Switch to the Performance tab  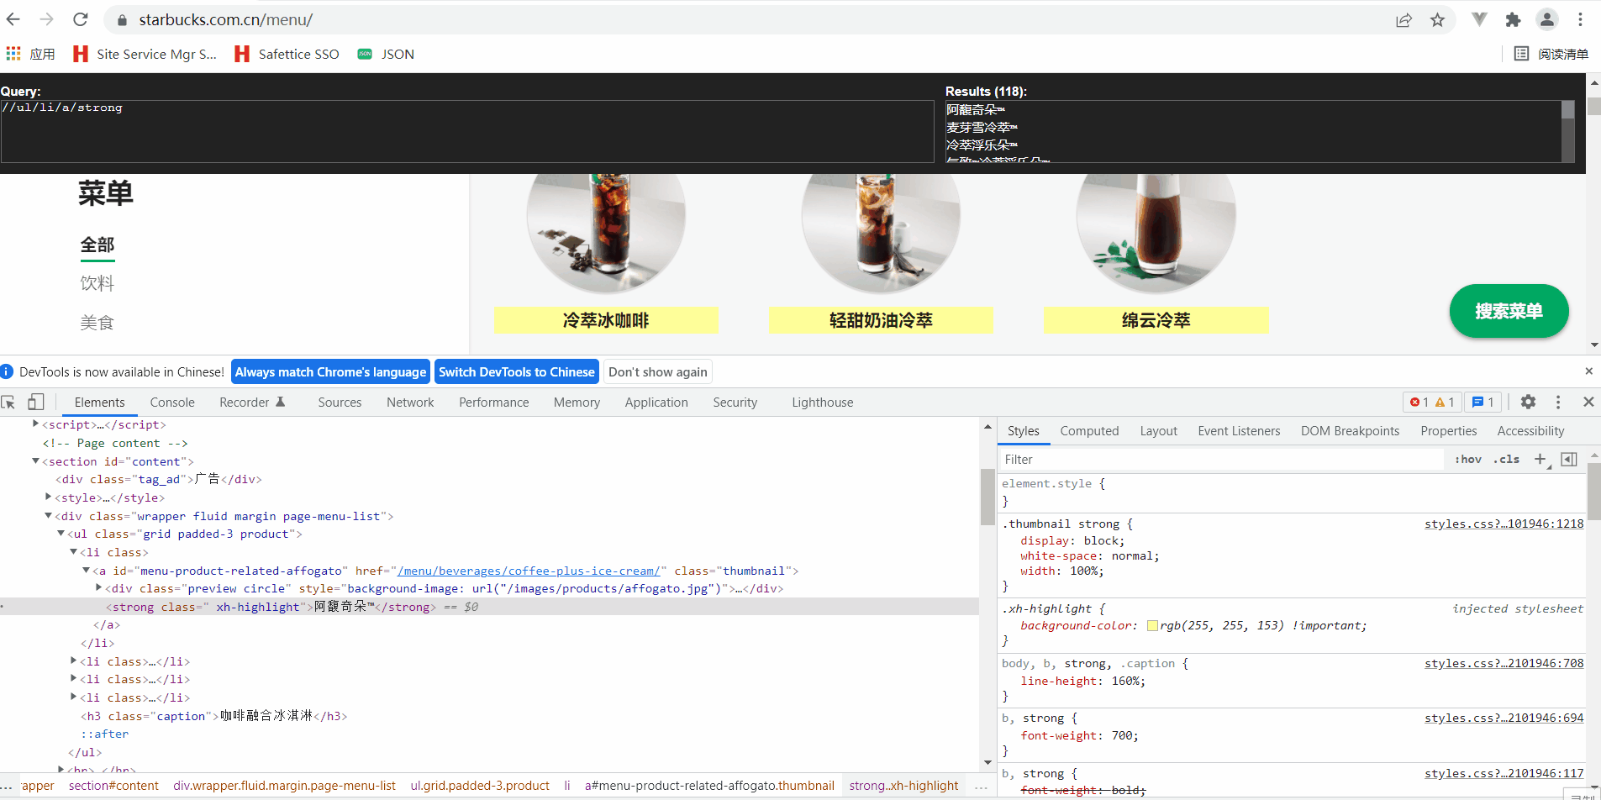click(494, 403)
